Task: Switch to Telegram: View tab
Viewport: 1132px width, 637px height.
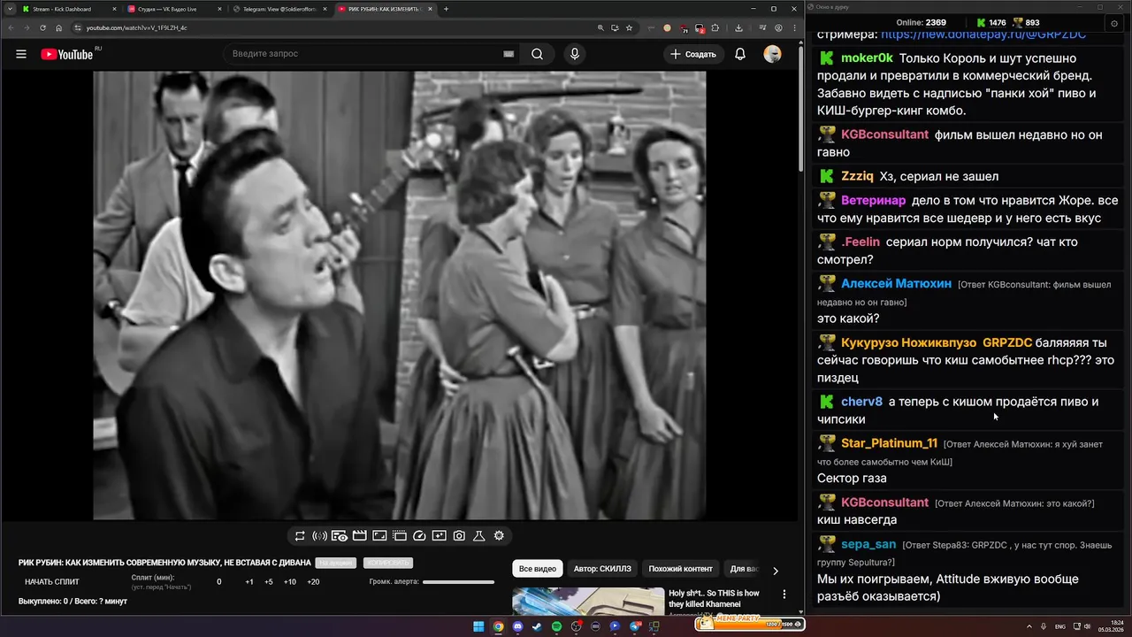Action: tap(279, 9)
